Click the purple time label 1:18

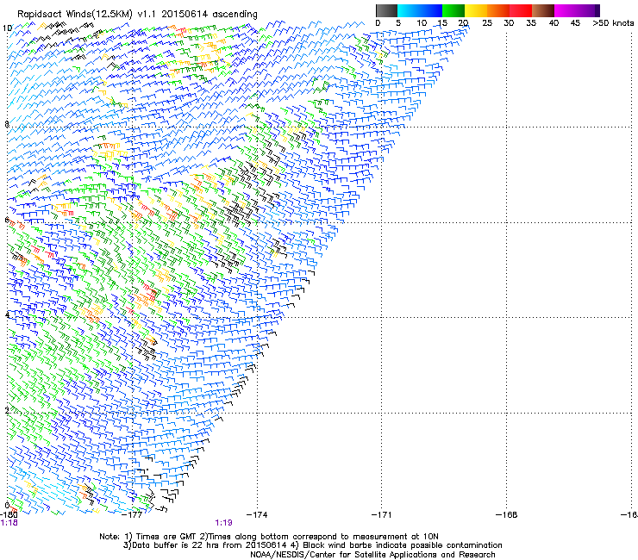pos(9,523)
